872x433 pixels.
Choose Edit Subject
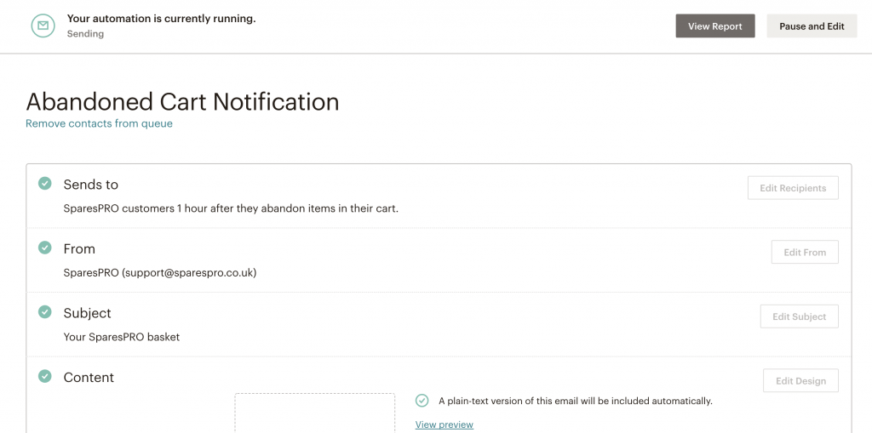point(799,316)
